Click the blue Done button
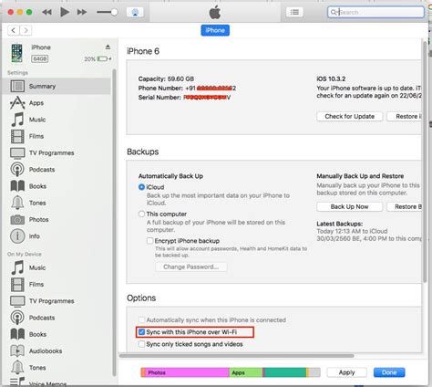The height and width of the screenshot is (387, 432). point(389,372)
